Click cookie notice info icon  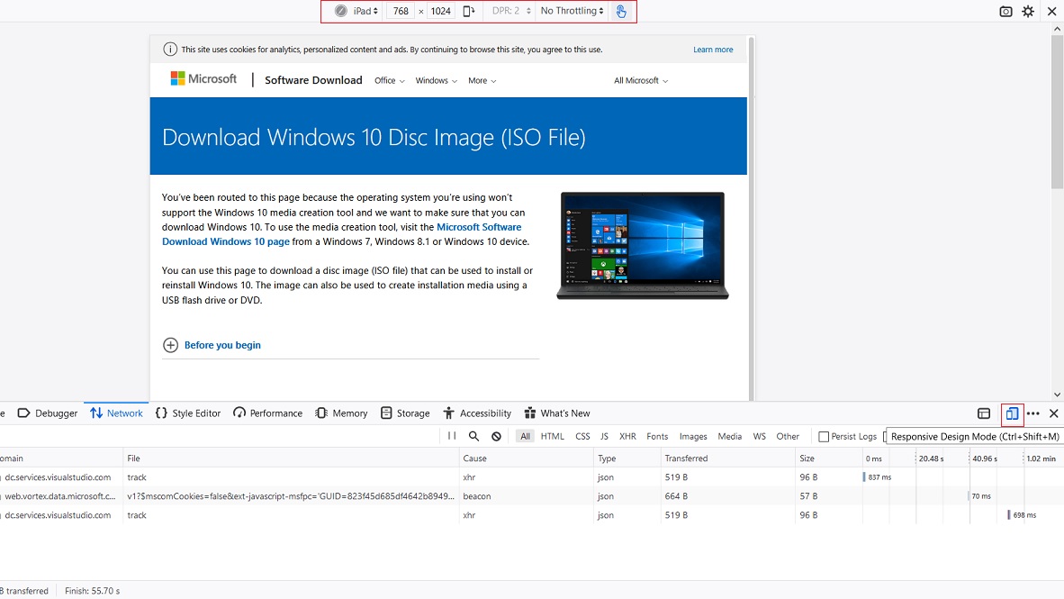(170, 50)
